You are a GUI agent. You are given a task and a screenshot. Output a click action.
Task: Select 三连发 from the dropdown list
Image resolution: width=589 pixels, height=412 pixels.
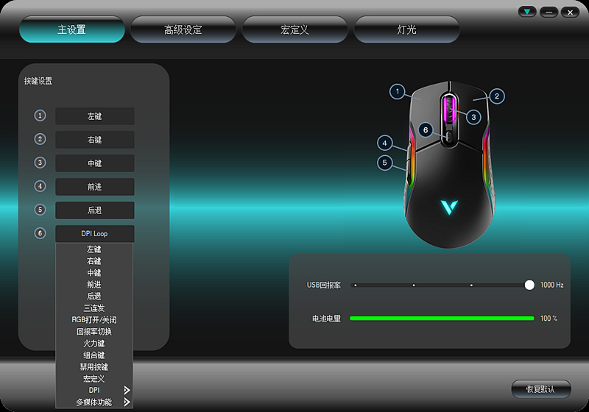(94, 308)
